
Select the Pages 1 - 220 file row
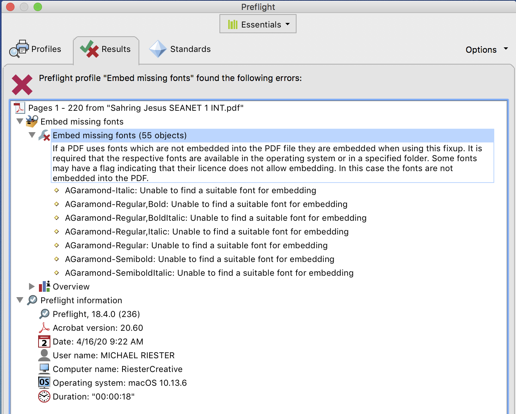point(136,108)
